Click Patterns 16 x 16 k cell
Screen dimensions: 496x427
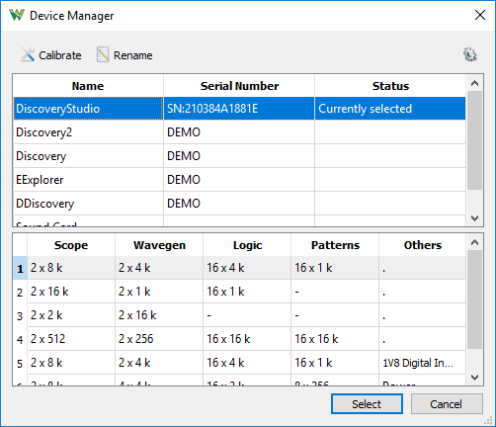(335, 339)
